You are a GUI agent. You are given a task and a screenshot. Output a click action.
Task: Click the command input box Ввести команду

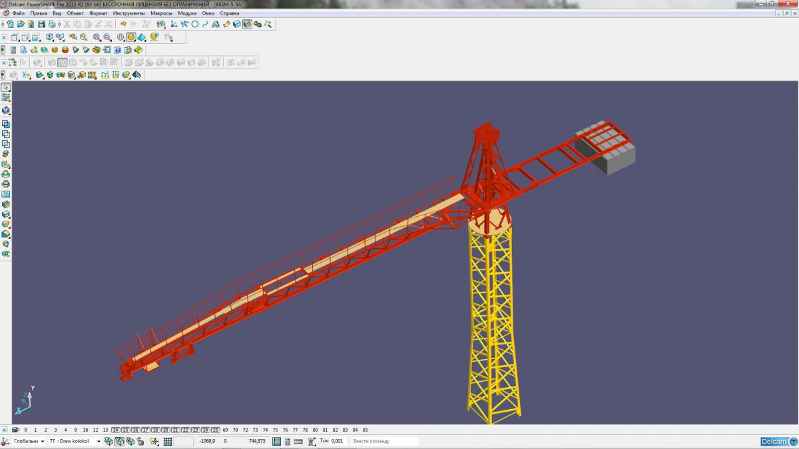pos(385,441)
